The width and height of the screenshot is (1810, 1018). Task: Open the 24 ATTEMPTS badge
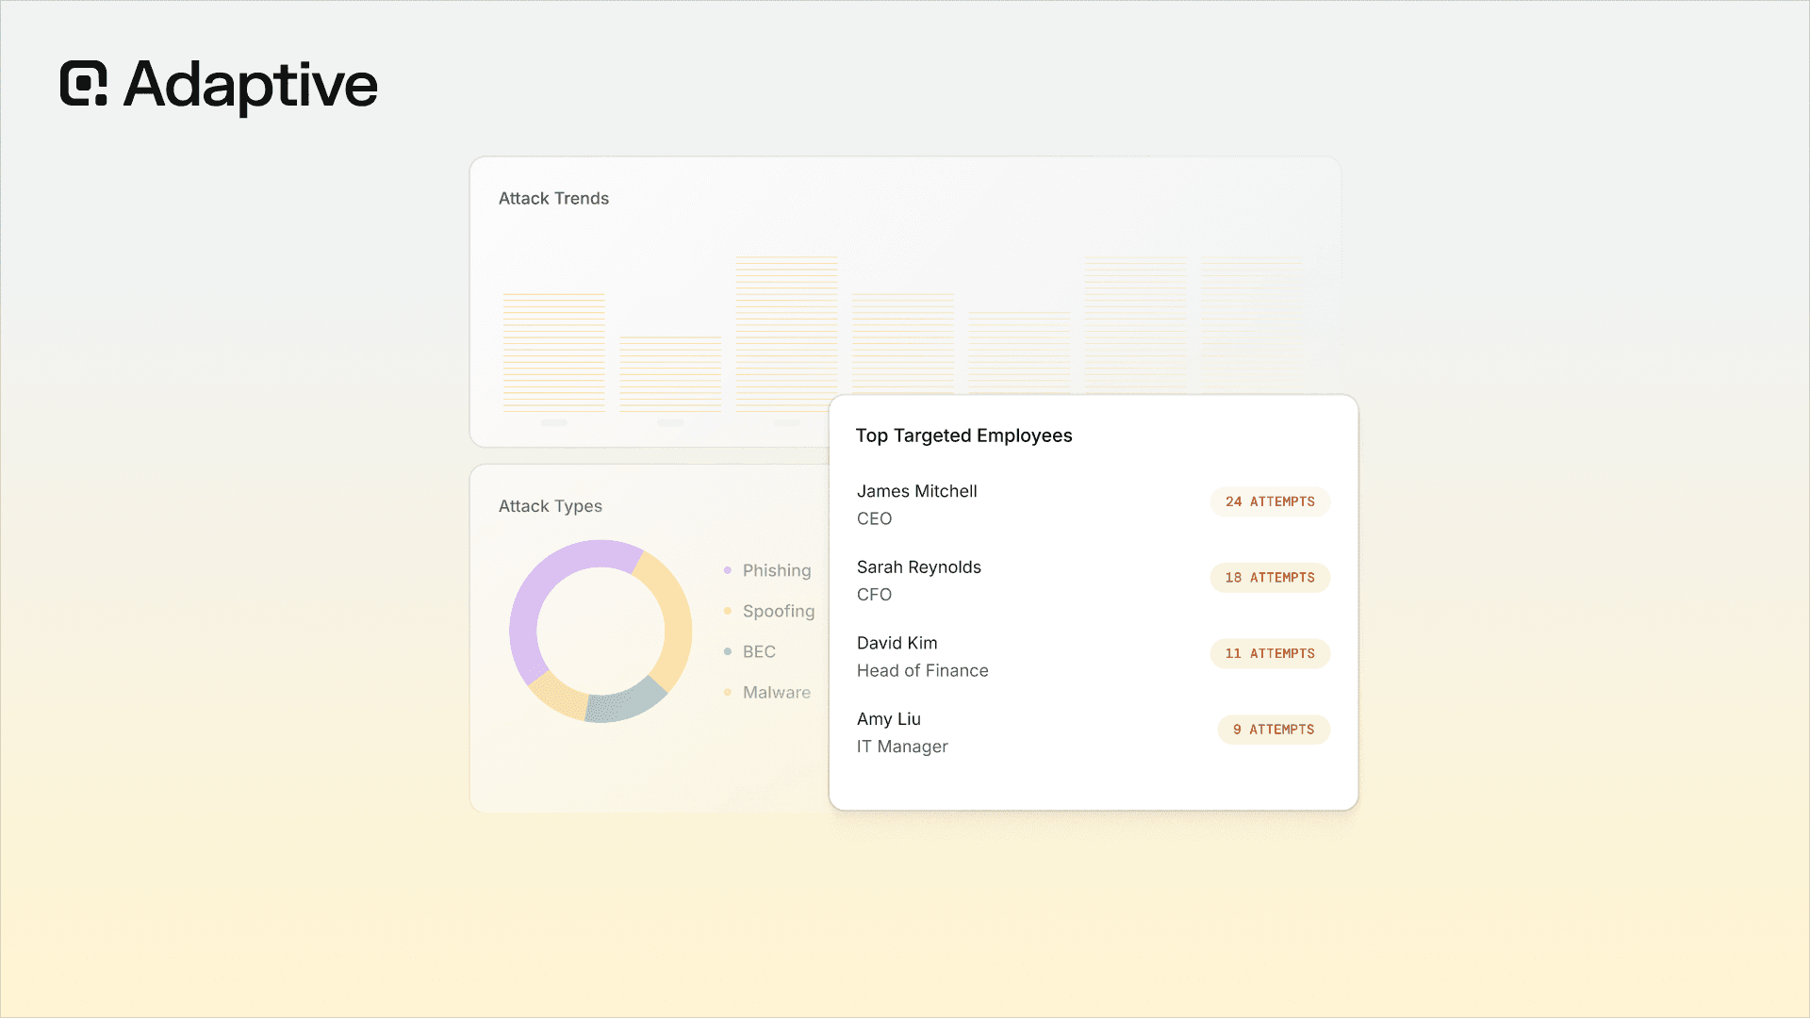1270,501
